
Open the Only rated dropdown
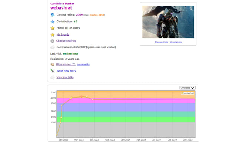[188, 88]
